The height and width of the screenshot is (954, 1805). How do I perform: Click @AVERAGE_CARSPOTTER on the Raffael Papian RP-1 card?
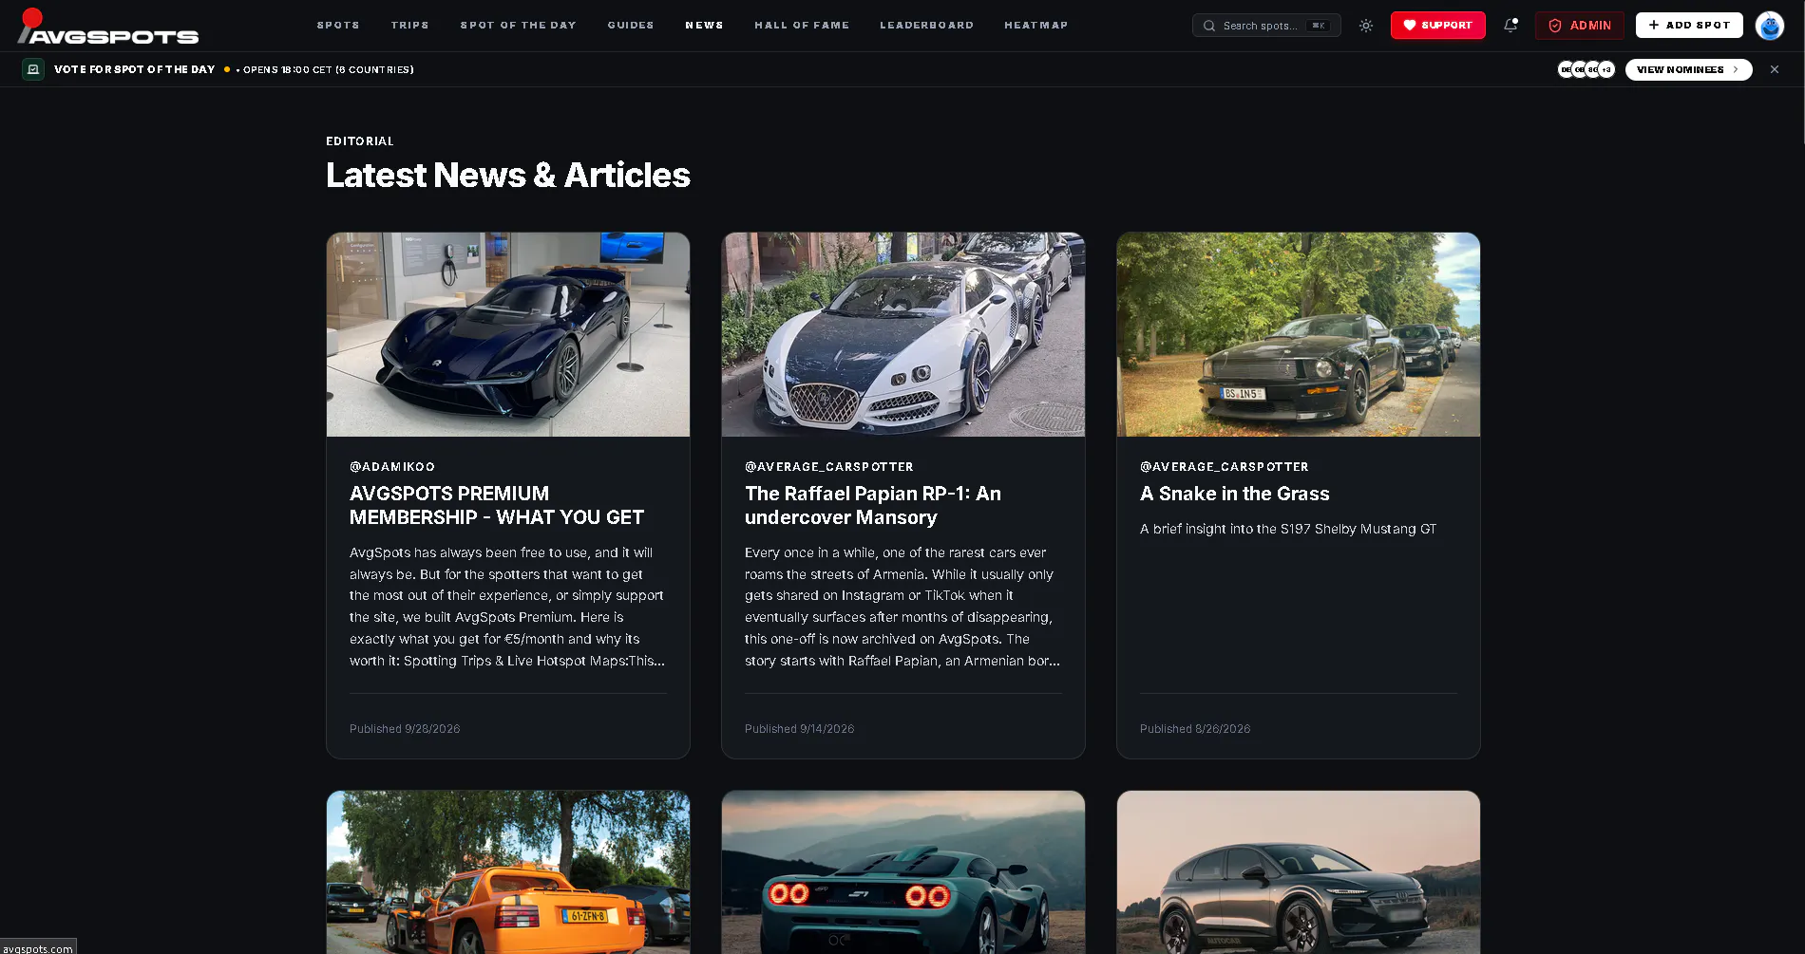click(829, 466)
